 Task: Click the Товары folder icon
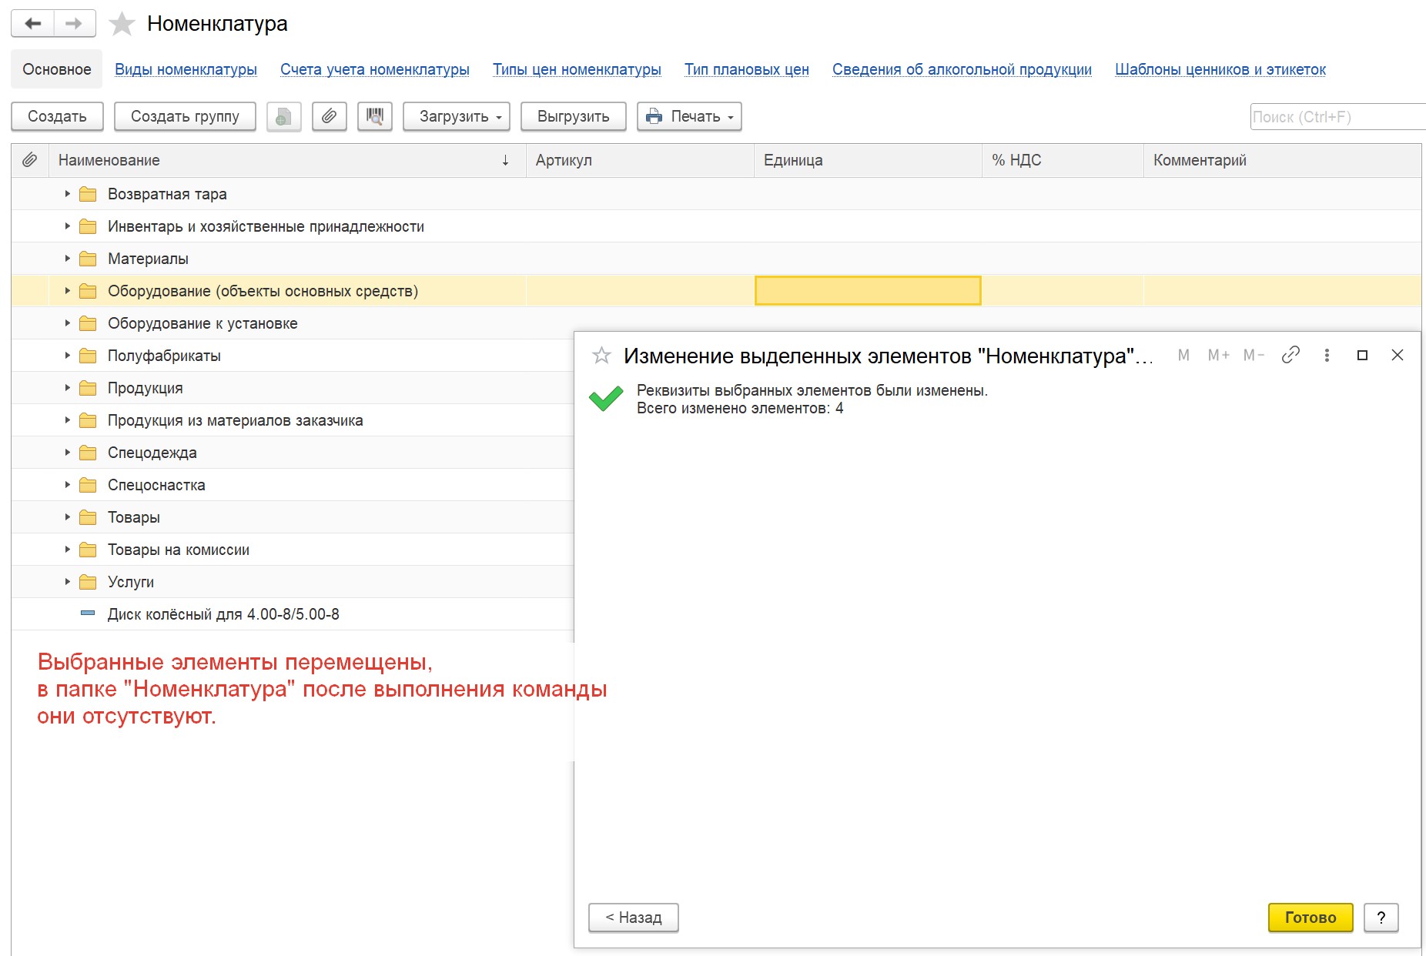pos(89,517)
